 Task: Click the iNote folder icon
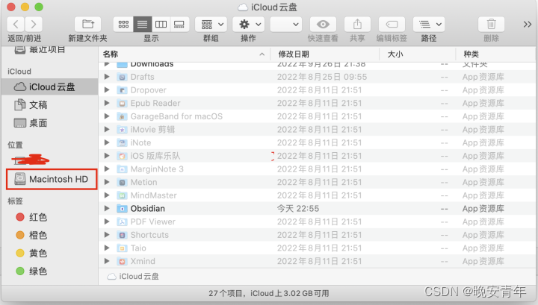click(122, 142)
